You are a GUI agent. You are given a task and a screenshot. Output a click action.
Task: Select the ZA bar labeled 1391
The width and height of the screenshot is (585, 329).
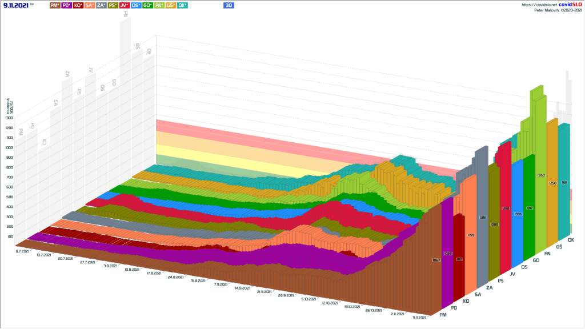click(482, 218)
